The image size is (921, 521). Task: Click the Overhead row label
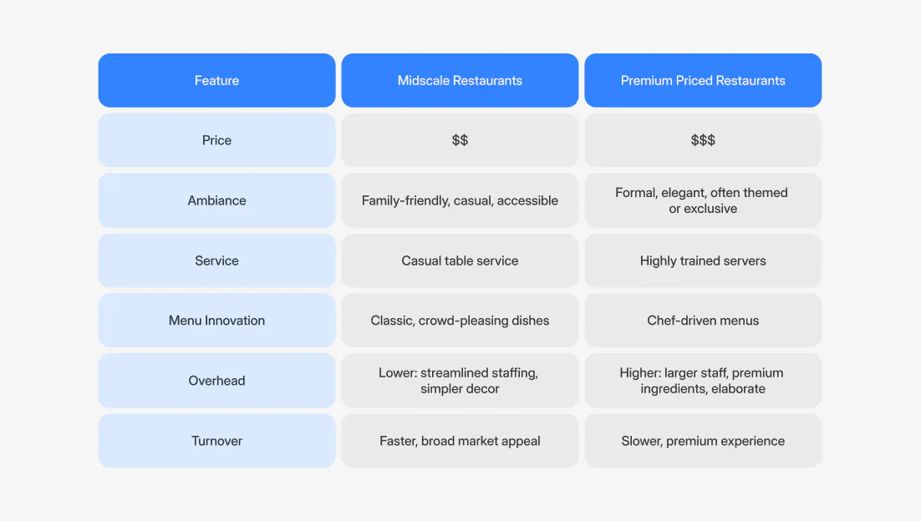click(216, 381)
